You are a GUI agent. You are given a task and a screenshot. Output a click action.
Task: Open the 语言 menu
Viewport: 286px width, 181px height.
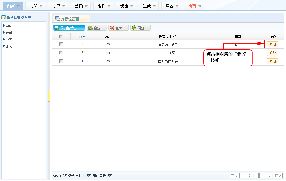point(194,6)
